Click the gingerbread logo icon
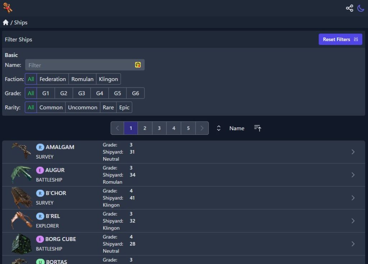368x264 pixels. pos(8,8)
